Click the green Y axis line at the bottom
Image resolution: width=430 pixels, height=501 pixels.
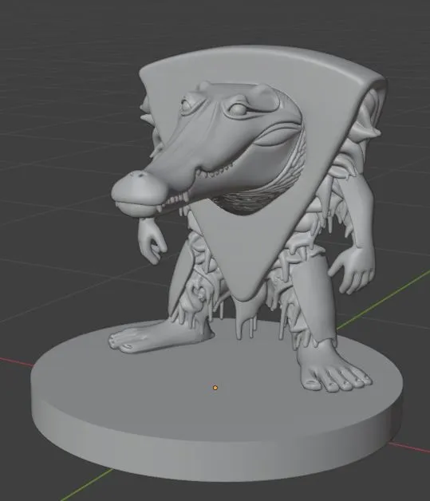tap(86, 484)
